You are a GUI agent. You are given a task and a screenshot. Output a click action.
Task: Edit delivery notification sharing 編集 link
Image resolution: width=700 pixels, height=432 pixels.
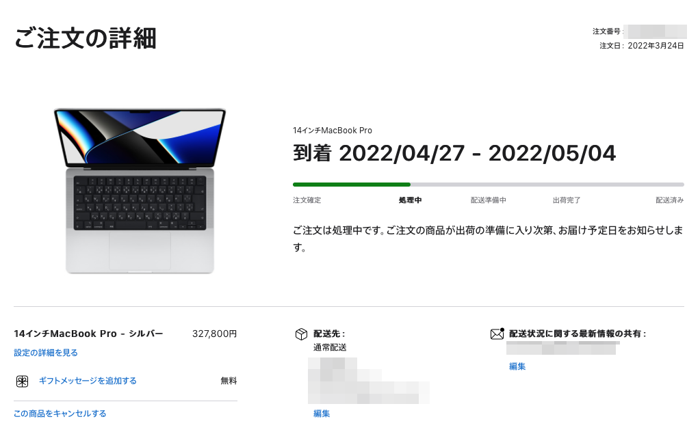point(517,366)
